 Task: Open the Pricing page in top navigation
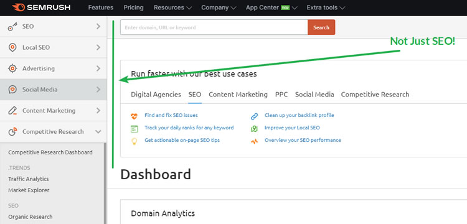[x=133, y=7]
